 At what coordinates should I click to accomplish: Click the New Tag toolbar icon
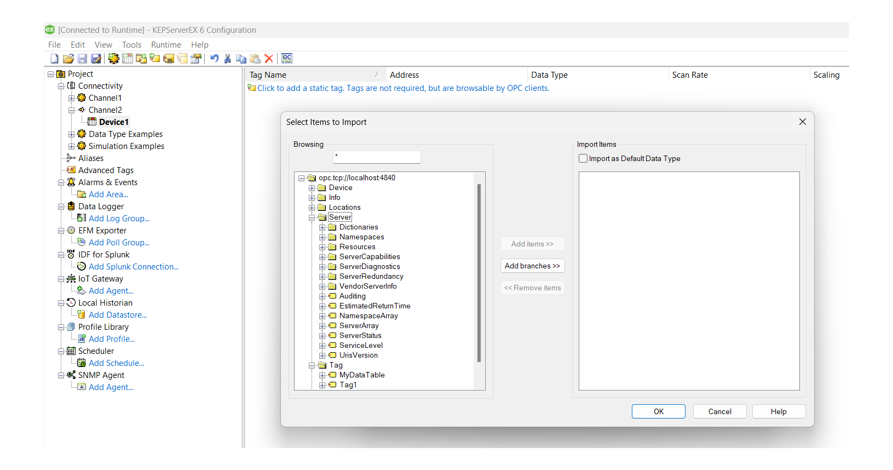point(155,59)
